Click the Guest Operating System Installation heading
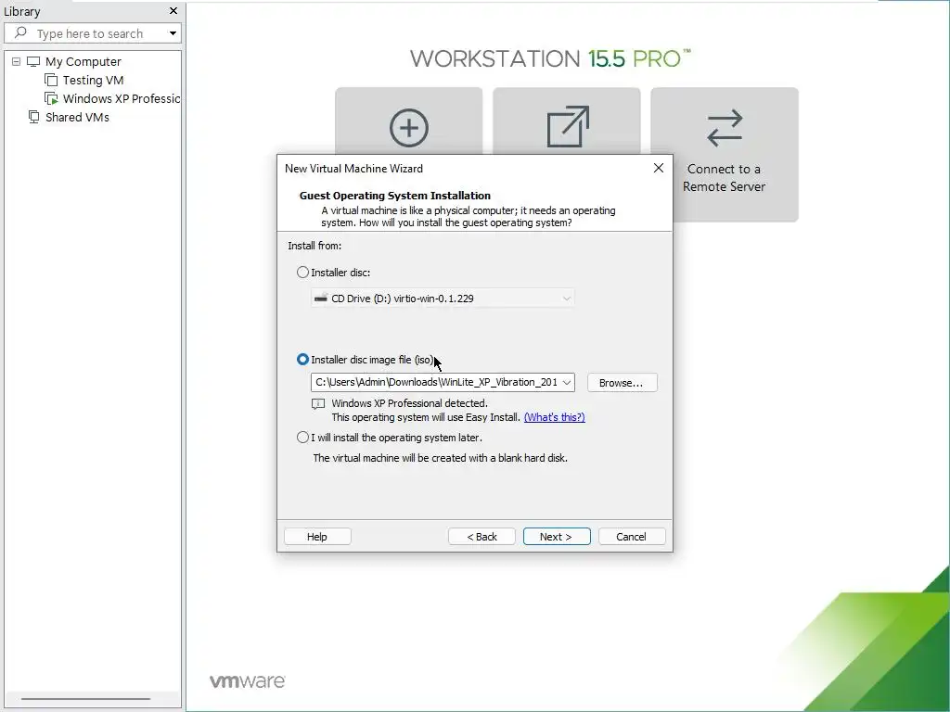The height and width of the screenshot is (712, 950). tap(395, 196)
